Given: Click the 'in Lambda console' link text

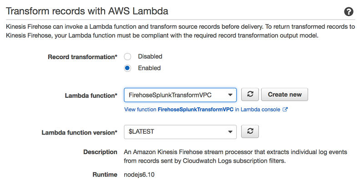Looking at the screenshot, I should coord(258,110).
